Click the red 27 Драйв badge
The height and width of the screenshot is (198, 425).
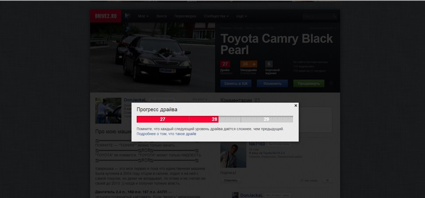tap(225, 64)
